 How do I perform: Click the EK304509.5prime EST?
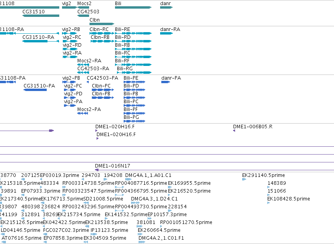tap(86, 242)
